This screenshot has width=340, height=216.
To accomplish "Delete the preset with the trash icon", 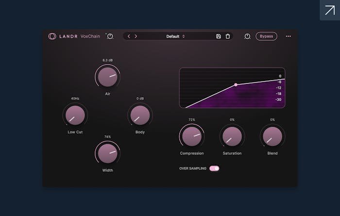I will pos(227,36).
